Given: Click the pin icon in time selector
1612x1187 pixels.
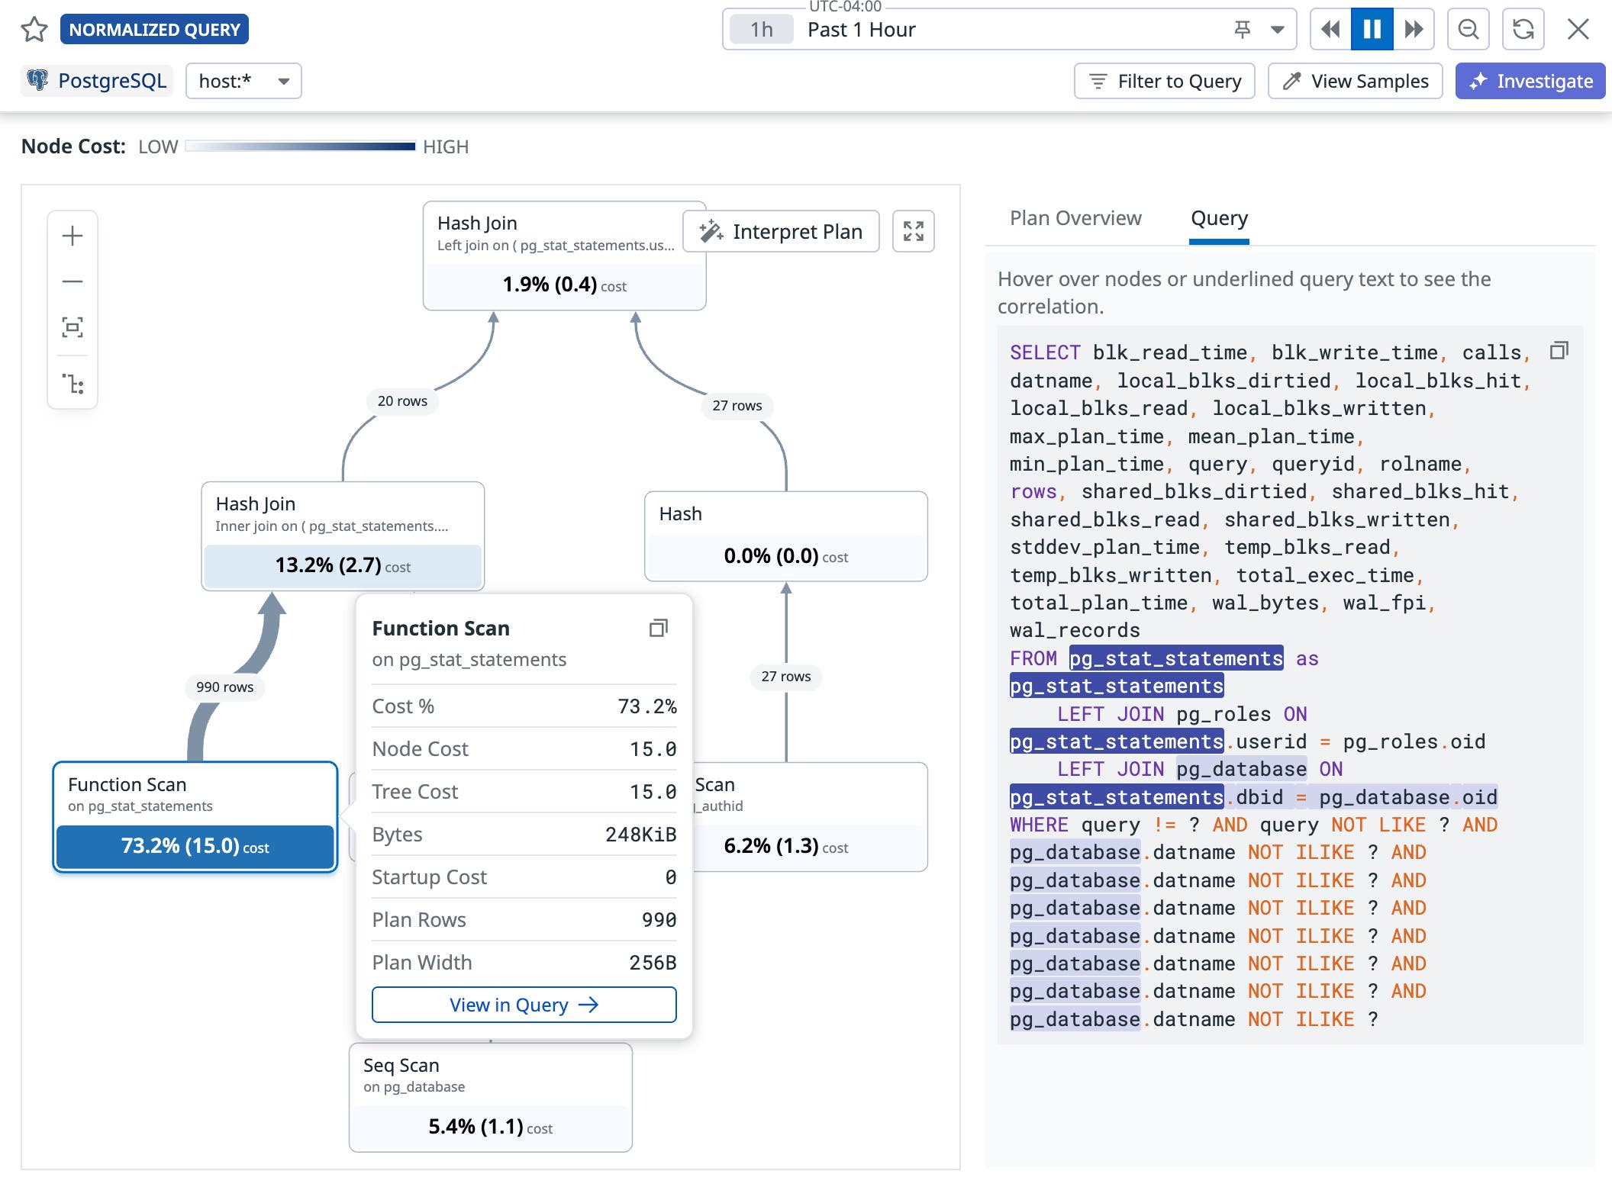Looking at the screenshot, I should [1243, 30].
